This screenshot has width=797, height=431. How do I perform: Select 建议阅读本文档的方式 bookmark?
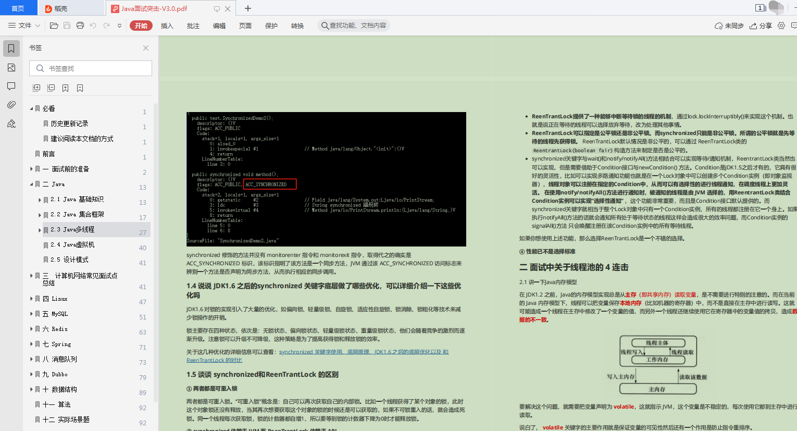tap(82, 139)
